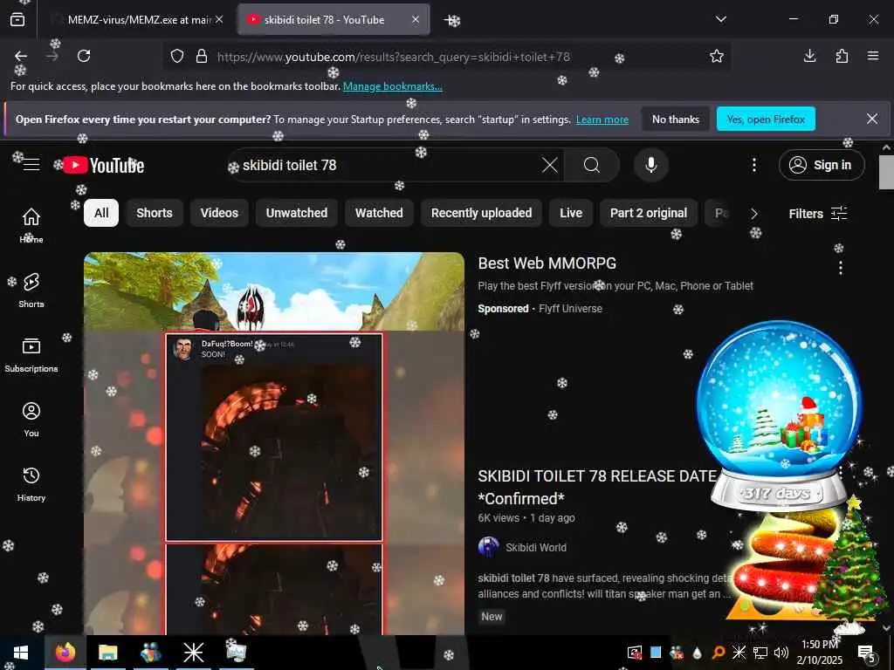Open the Skibidi World channel
894x670 pixels.
(535, 548)
